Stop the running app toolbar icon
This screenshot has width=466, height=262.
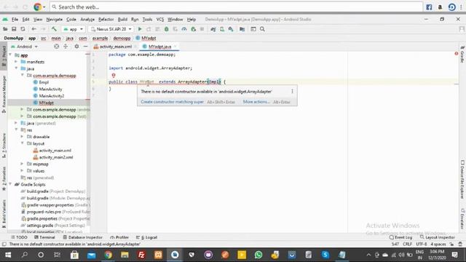pyautogui.click(x=202, y=29)
